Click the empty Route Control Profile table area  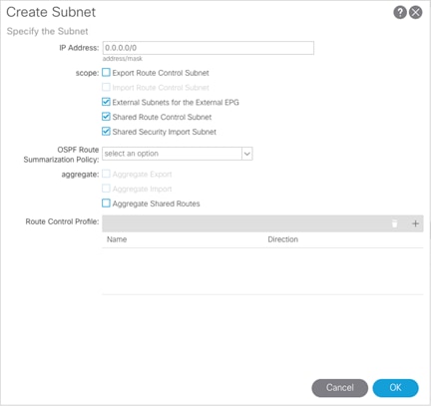(262, 271)
